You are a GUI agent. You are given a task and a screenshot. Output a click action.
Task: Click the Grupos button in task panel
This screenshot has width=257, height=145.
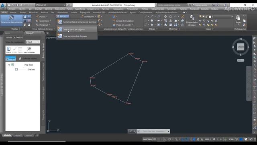coord(11,58)
